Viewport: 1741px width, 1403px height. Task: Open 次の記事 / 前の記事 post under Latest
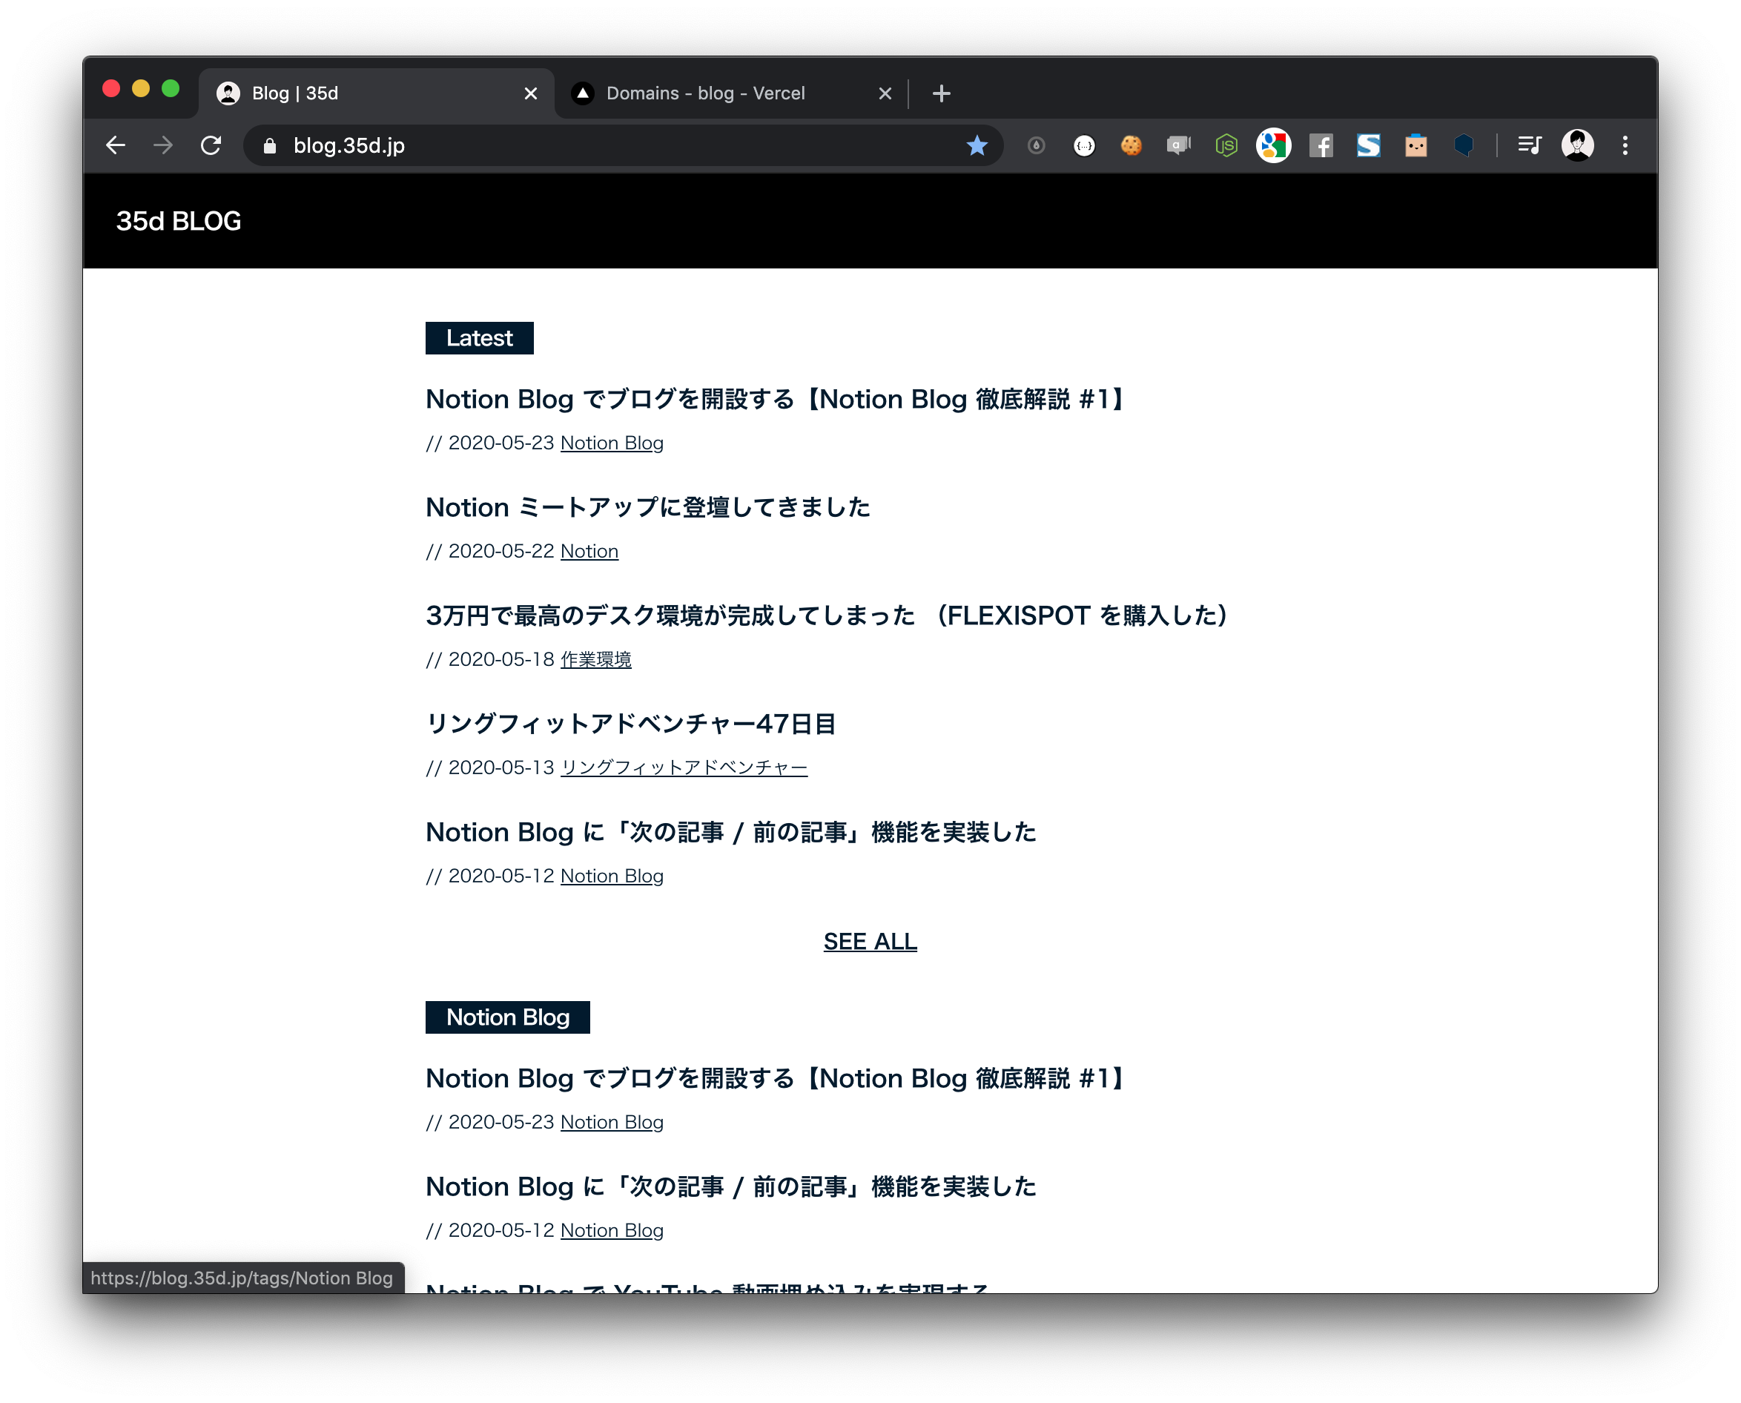[x=731, y=833]
